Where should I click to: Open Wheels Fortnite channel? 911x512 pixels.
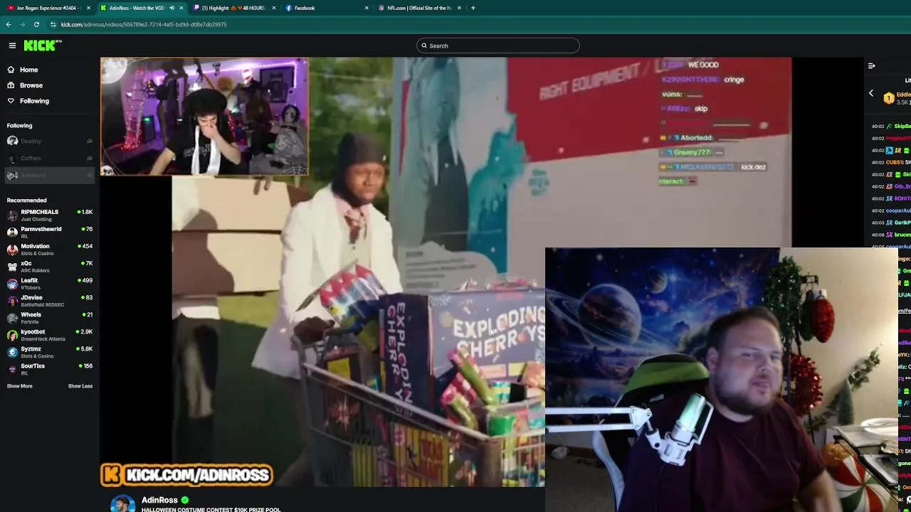tap(50, 317)
